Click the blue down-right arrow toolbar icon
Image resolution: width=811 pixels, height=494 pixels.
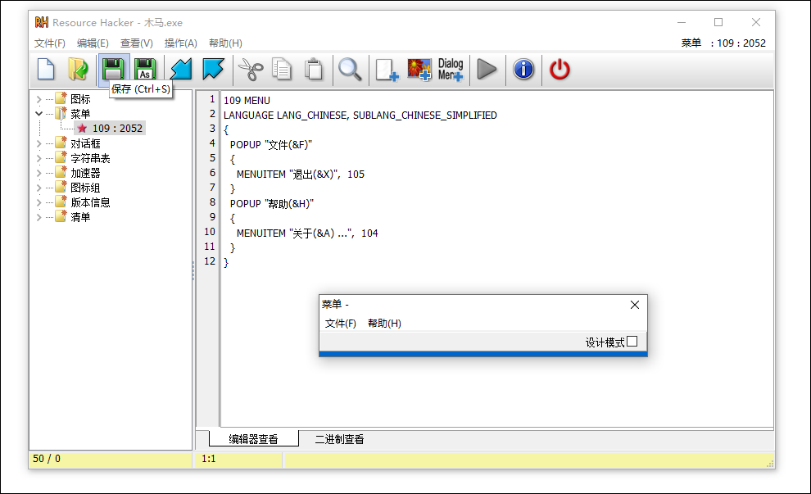(x=213, y=70)
